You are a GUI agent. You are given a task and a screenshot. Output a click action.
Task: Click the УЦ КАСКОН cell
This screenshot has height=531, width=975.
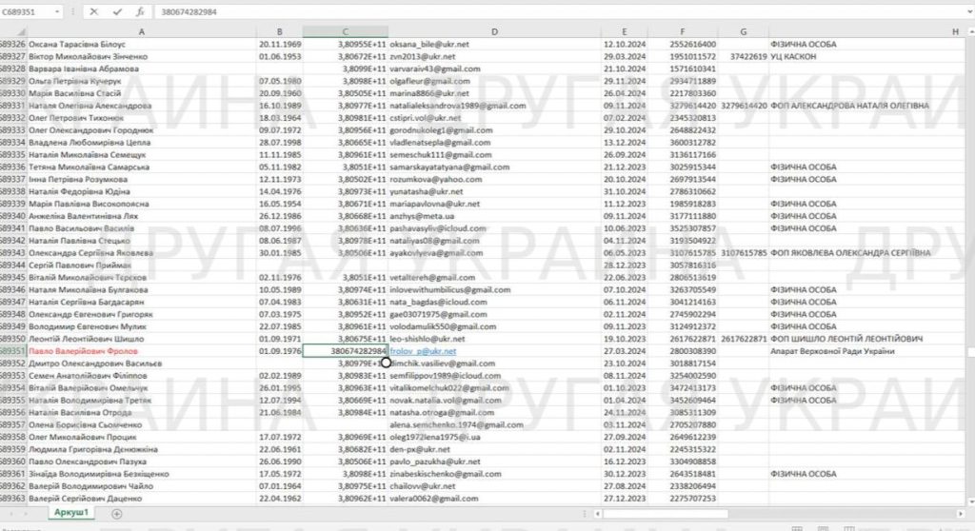[x=798, y=57]
